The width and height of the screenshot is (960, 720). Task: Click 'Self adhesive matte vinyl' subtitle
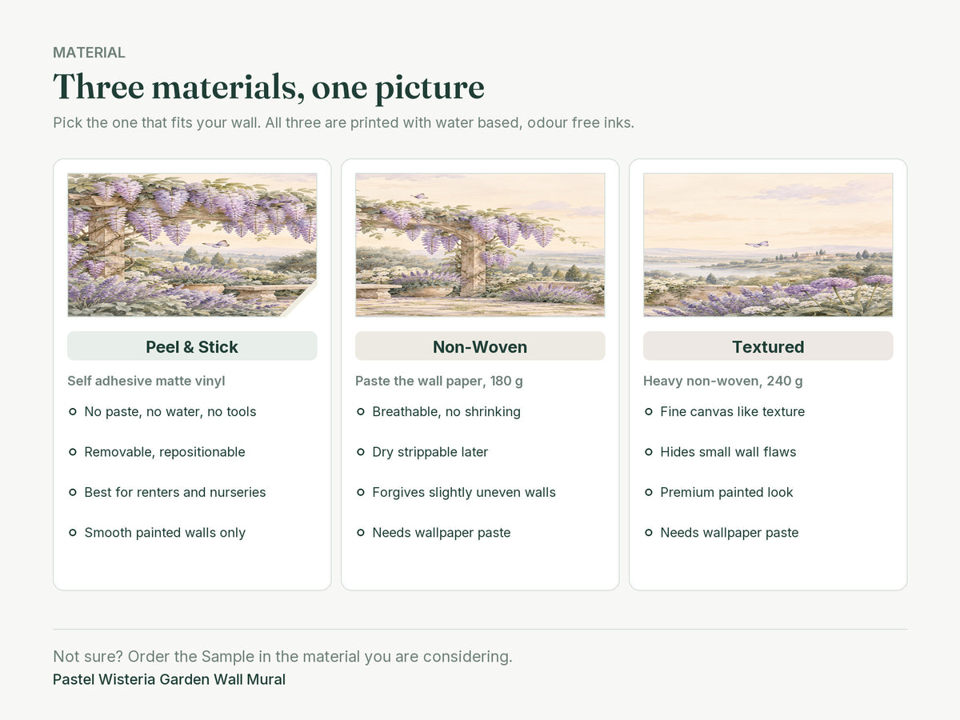click(x=146, y=381)
